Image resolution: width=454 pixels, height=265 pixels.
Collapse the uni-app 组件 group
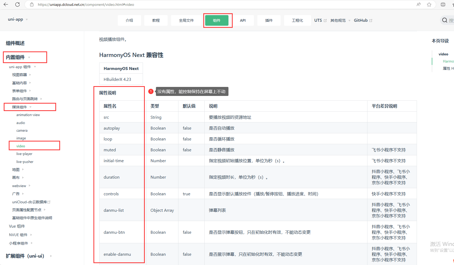coord(23,67)
